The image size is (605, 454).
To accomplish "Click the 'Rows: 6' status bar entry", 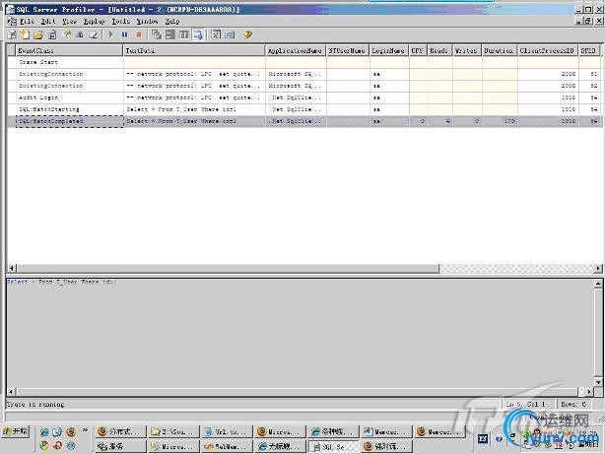I will 573,404.
